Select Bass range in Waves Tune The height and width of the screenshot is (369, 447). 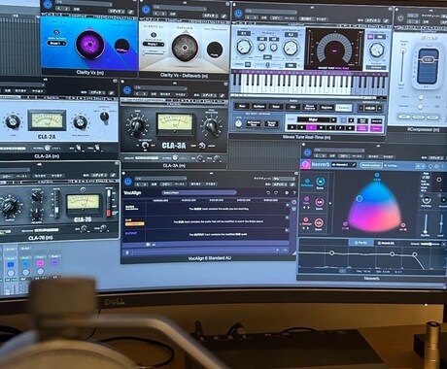click(242, 106)
